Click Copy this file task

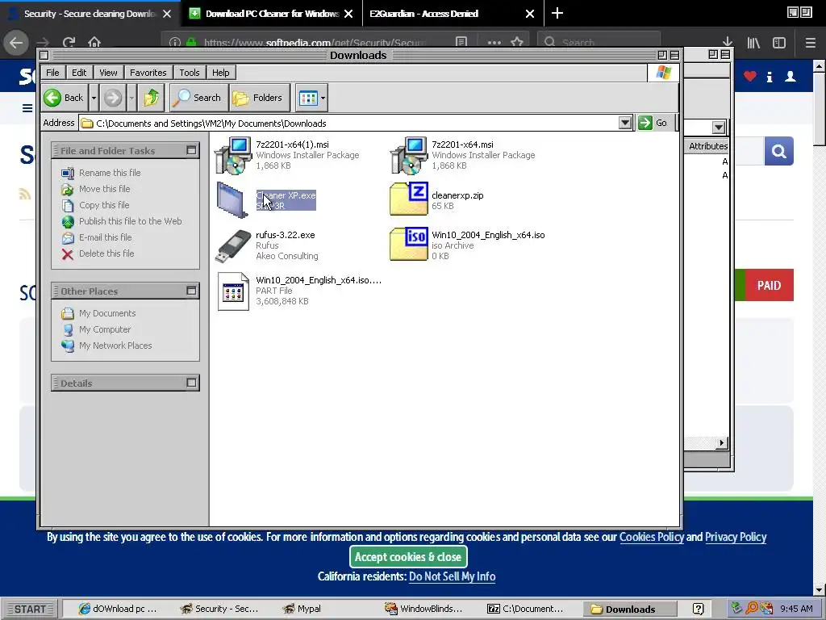tap(104, 205)
